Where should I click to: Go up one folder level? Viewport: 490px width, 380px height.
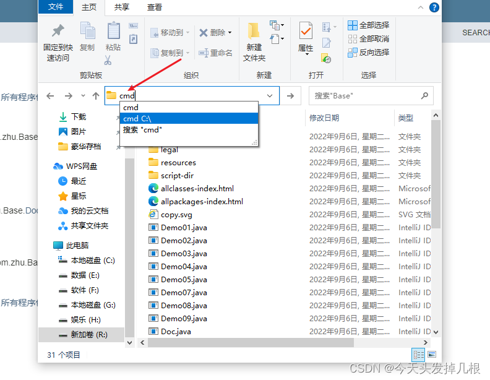click(x=96, y=96)
